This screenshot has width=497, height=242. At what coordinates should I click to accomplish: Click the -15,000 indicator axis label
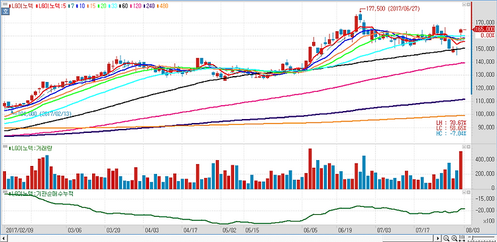click(486, 198)
